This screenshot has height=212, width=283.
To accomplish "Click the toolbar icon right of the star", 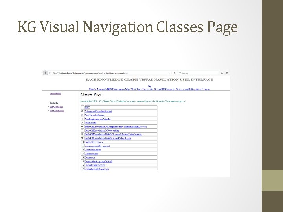I will pos(227,73).
